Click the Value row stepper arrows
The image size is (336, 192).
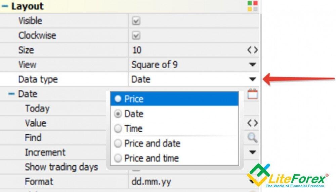click(252, 123)
